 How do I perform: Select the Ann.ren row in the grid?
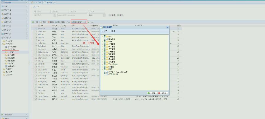[107, 40]
